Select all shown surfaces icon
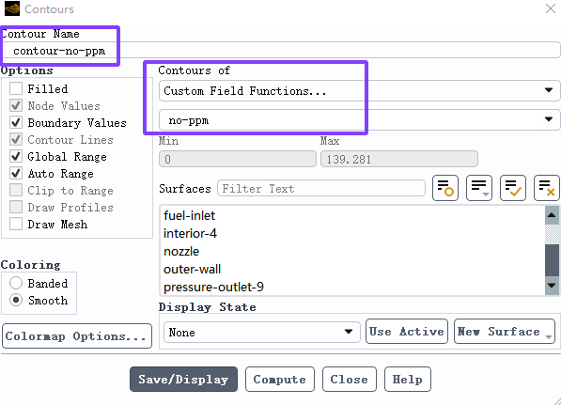Image resolution: width=561 pixels, height=405 pixels. point(513,188)
